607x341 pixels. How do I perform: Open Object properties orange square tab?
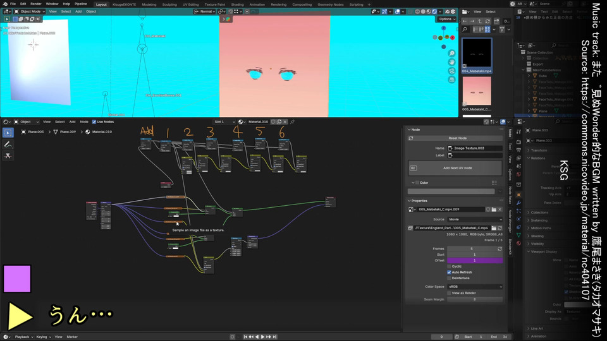point(518,195)
